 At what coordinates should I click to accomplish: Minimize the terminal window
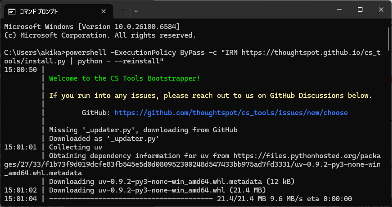point(339,10)
